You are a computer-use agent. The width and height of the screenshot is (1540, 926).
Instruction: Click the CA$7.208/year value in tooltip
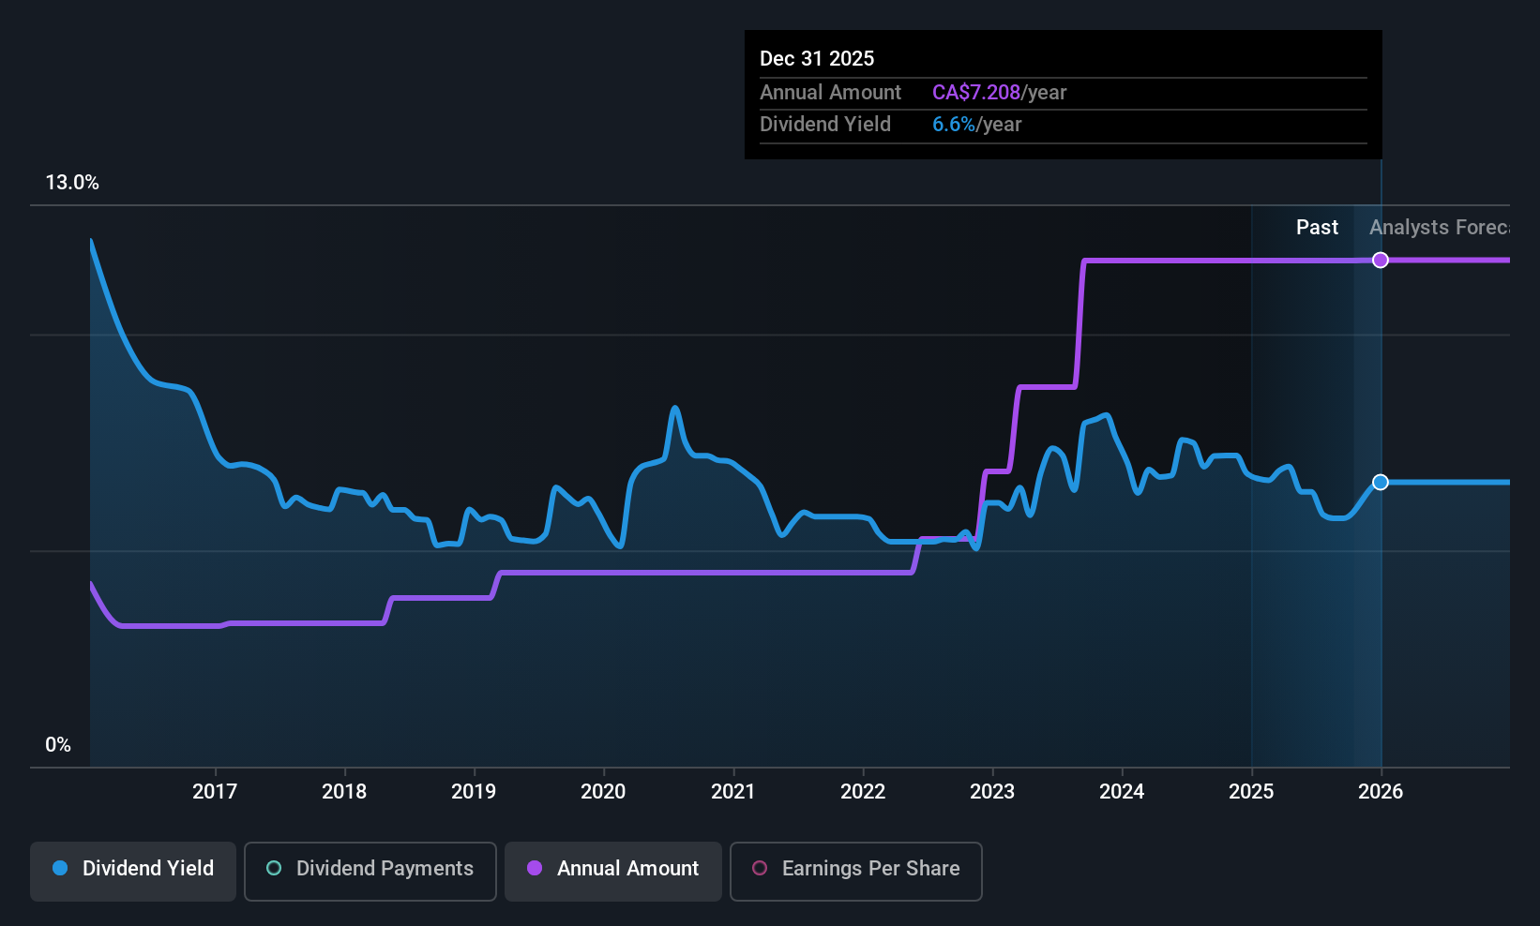999,93
